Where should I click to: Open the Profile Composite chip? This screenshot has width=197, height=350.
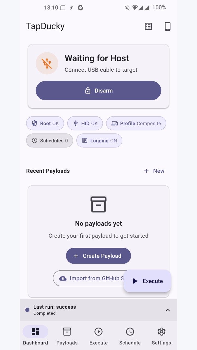pyautogui.click(x=136, y=123)
